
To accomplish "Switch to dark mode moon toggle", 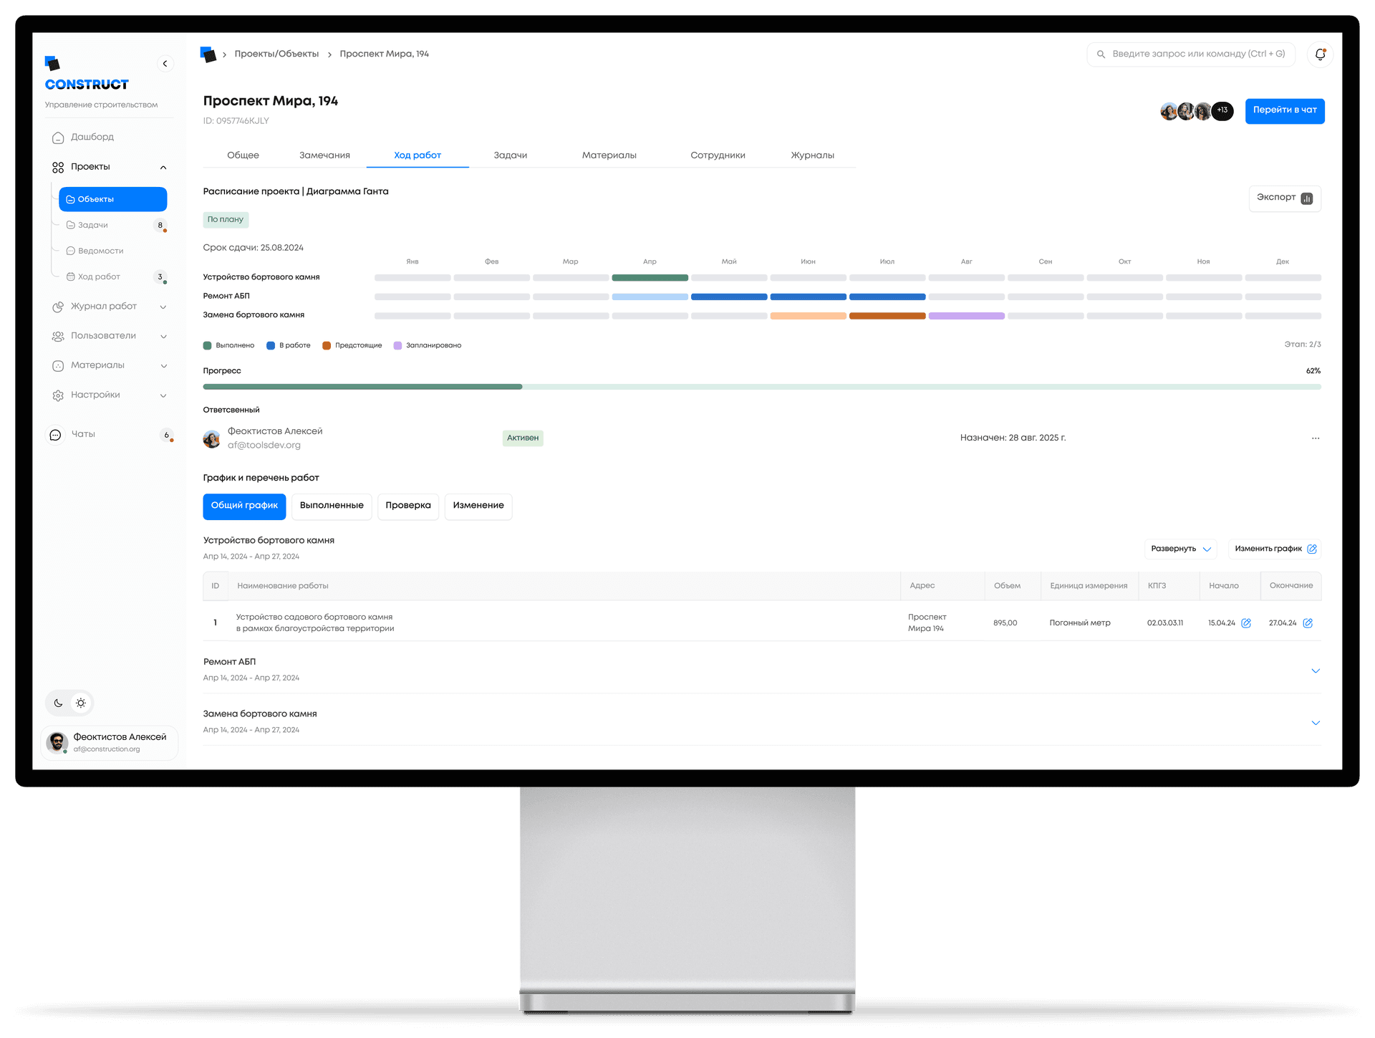I will 59,703.
